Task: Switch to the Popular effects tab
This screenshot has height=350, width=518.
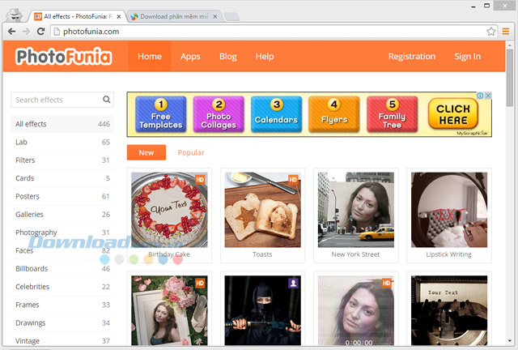Action: tap(191, 152)
